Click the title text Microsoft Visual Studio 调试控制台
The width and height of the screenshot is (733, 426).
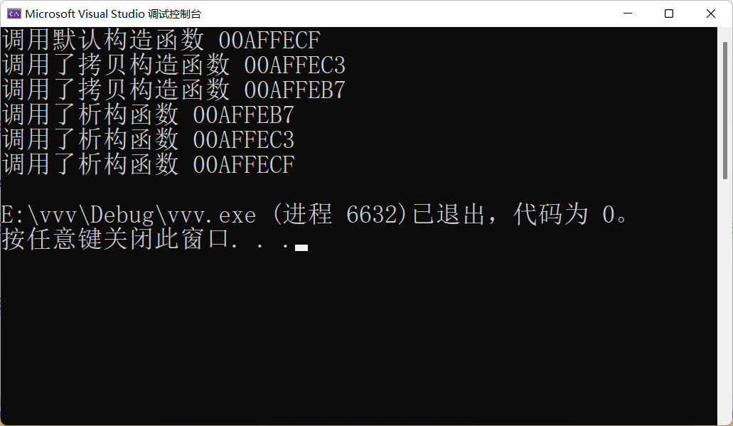(x=113, y=14)
